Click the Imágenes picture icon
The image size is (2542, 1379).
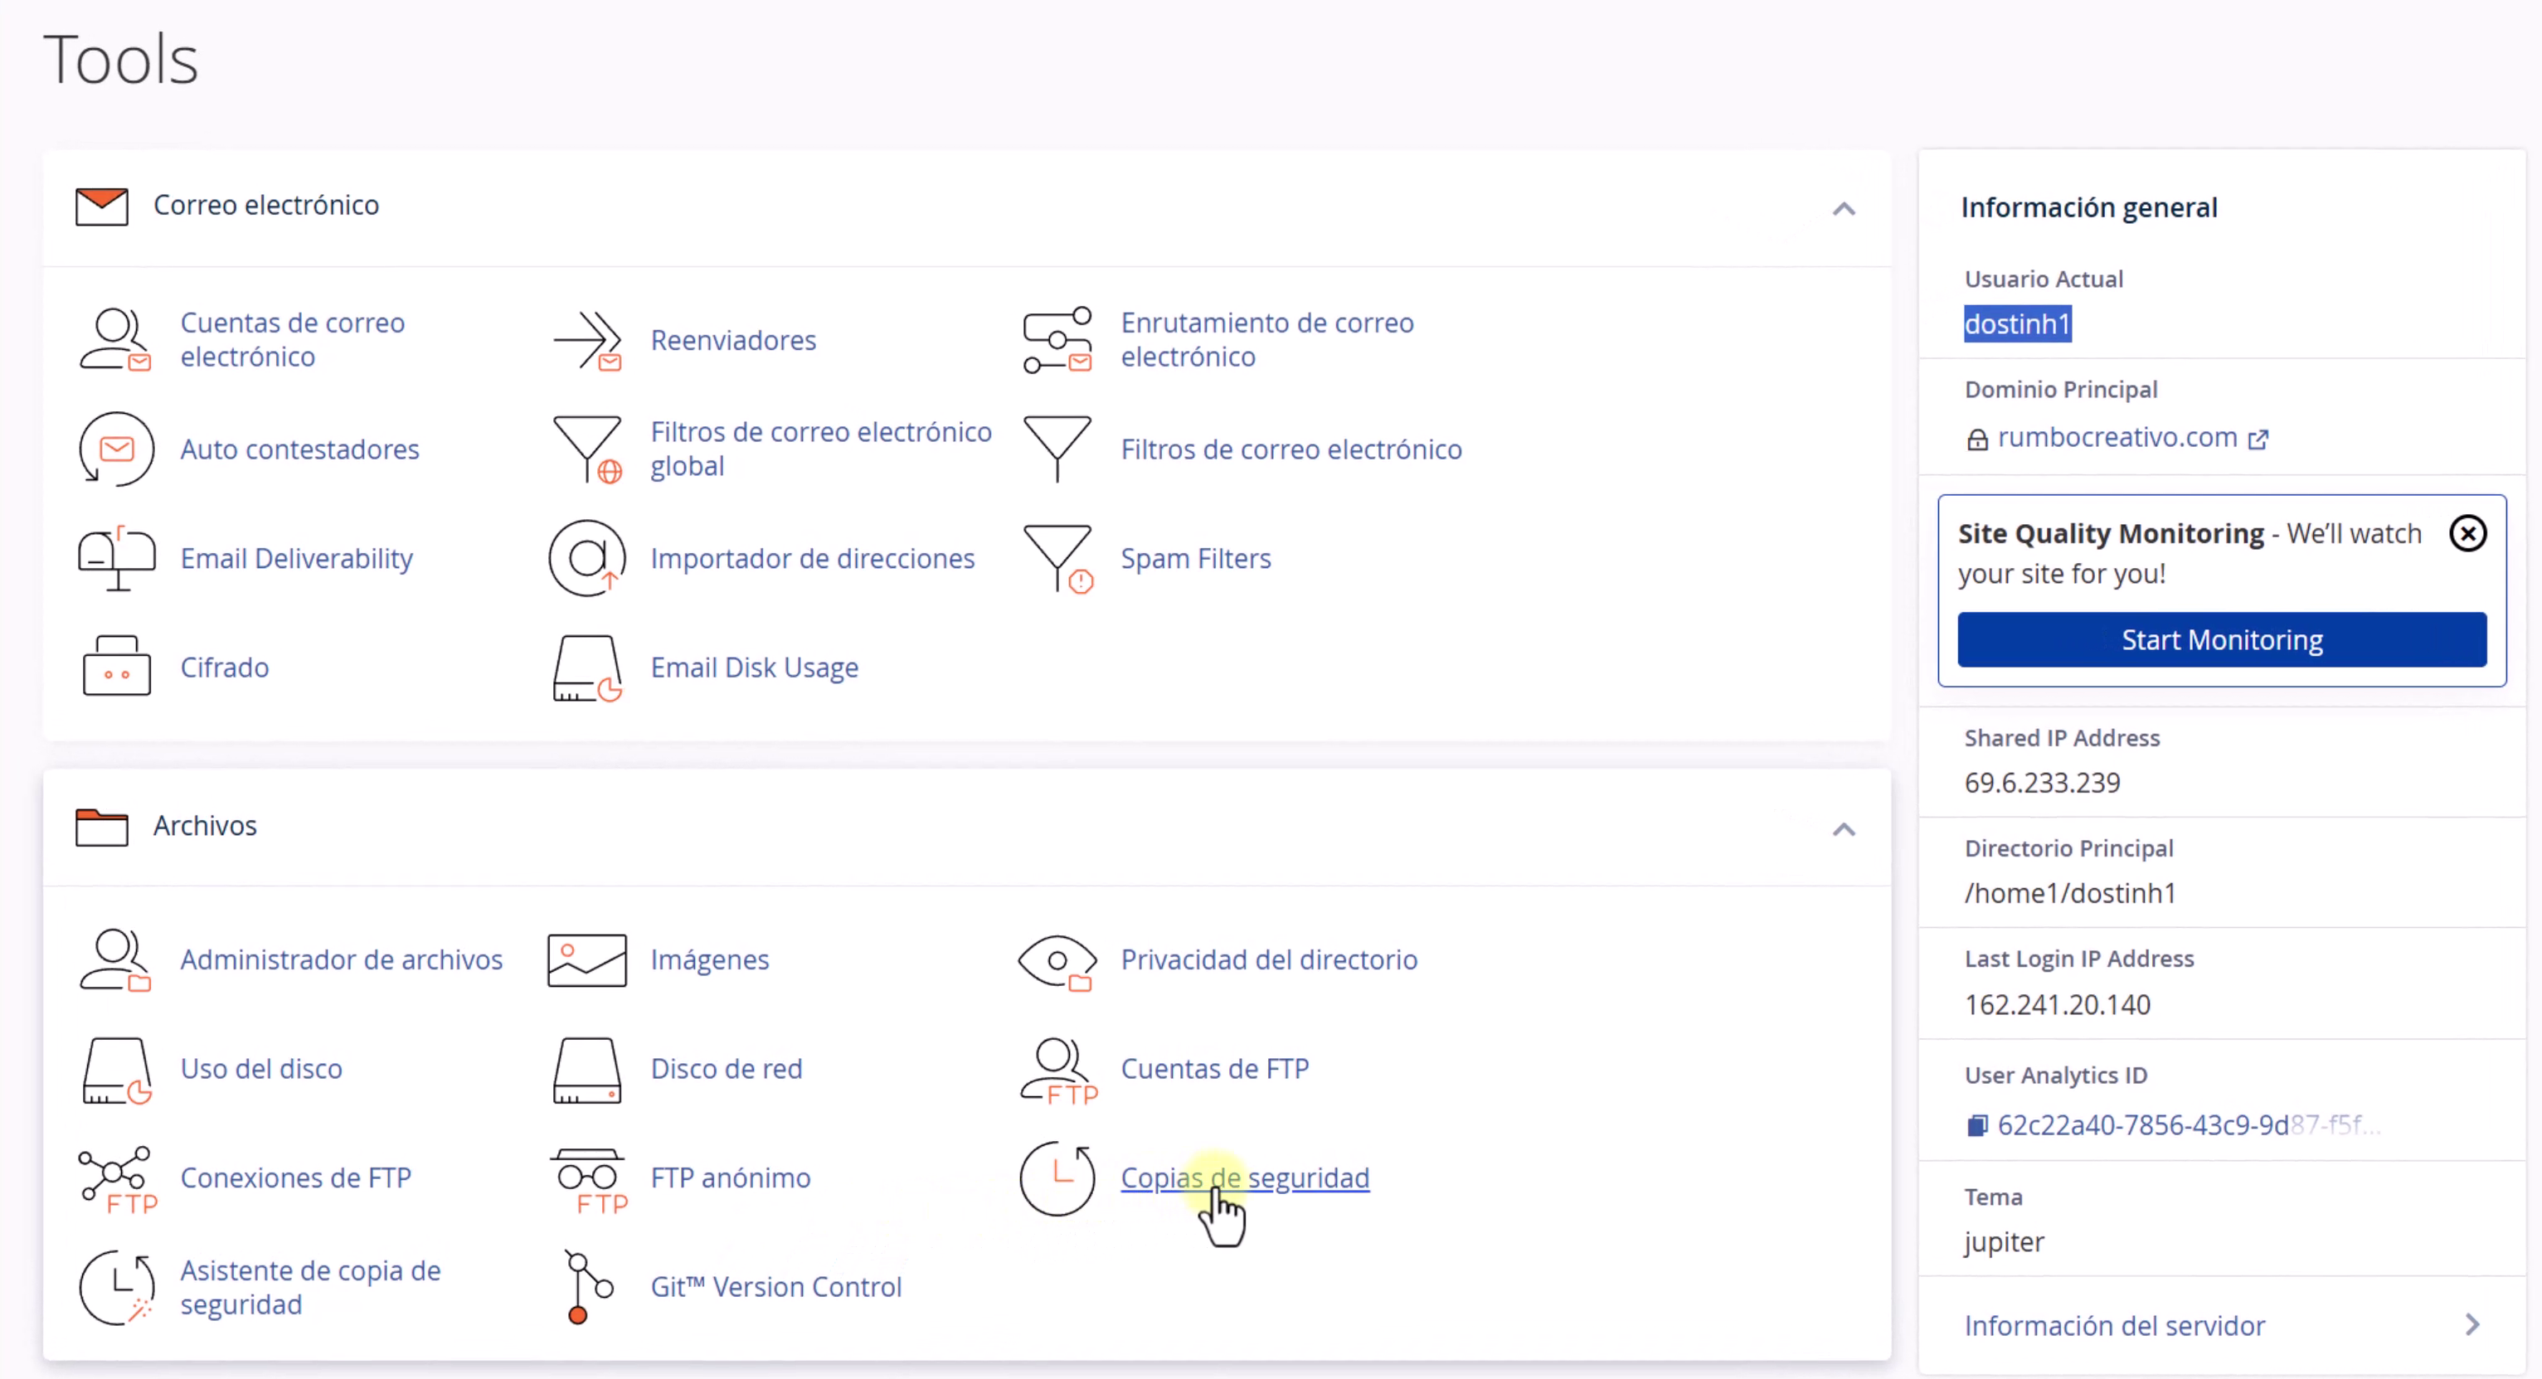587,959
